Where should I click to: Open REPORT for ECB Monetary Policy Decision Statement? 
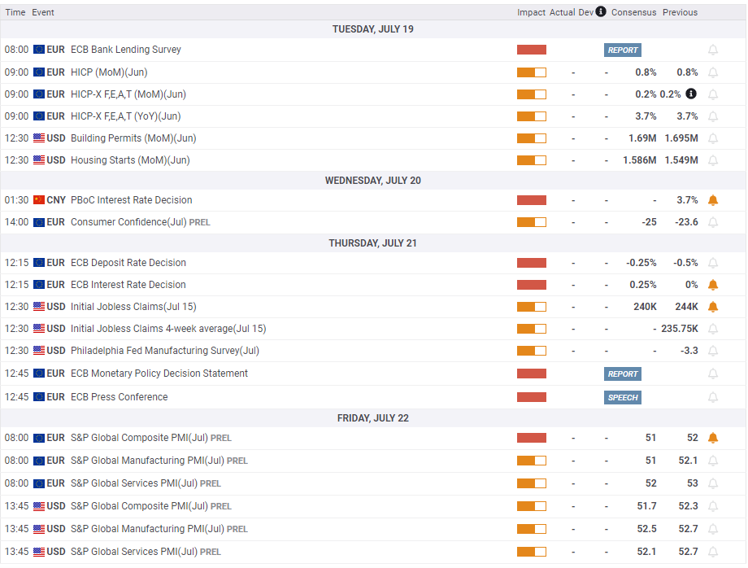pyautogui.click(x=623, y=374)
